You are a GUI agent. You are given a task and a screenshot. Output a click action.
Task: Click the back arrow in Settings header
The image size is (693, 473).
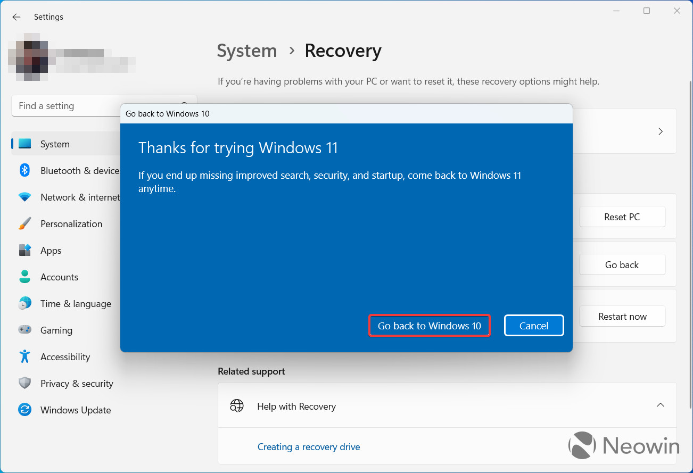coord(16,17)
